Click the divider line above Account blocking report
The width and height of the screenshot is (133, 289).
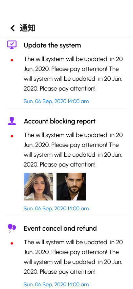66,109
